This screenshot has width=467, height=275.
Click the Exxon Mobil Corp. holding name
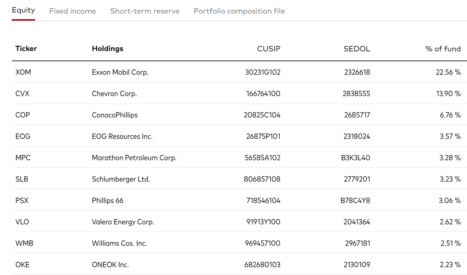click(x=120, y=72)
